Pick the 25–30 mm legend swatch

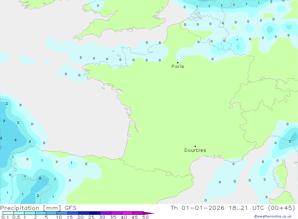pyautogui.click(x=95, y=213)
